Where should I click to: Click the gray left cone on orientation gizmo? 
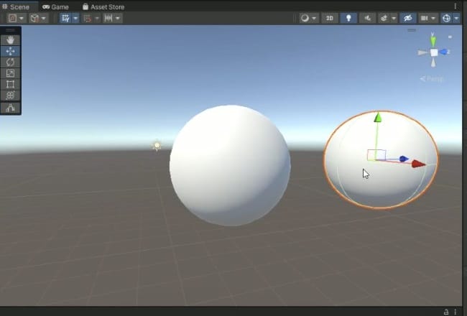(x=422, y=52)
